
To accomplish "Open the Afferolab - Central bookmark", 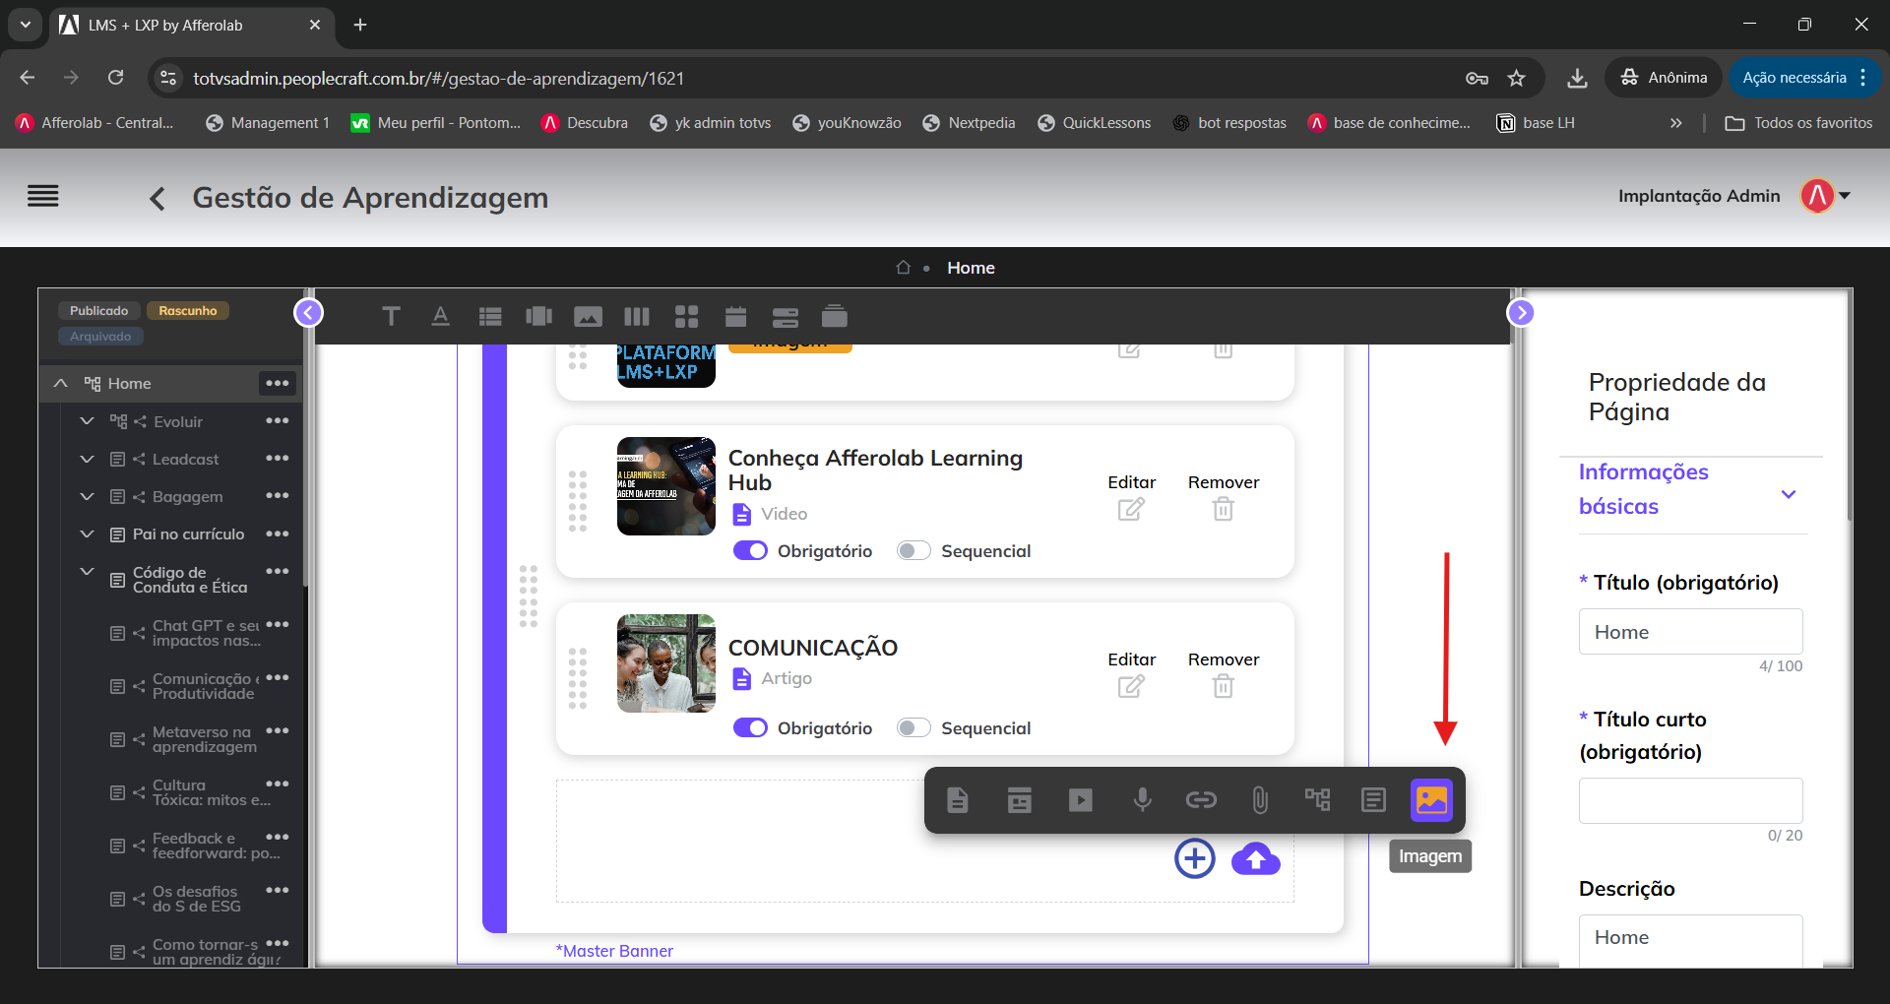I will (94, 123).
